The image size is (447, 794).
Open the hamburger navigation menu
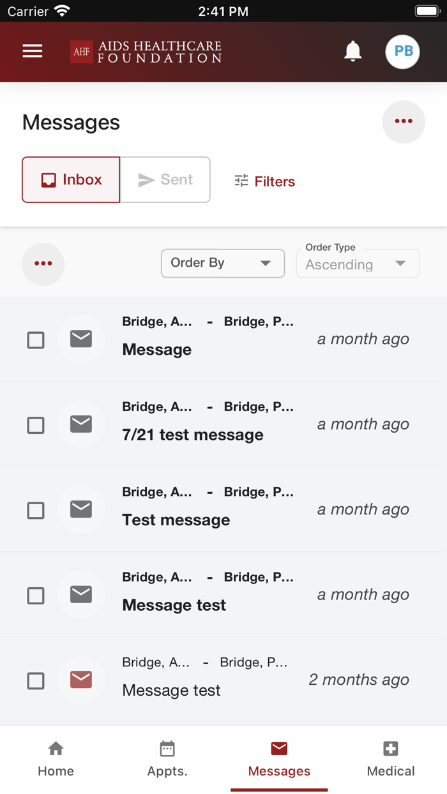tap(33, 52)
